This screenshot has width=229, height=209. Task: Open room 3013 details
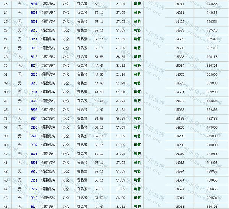coord(34,56)
